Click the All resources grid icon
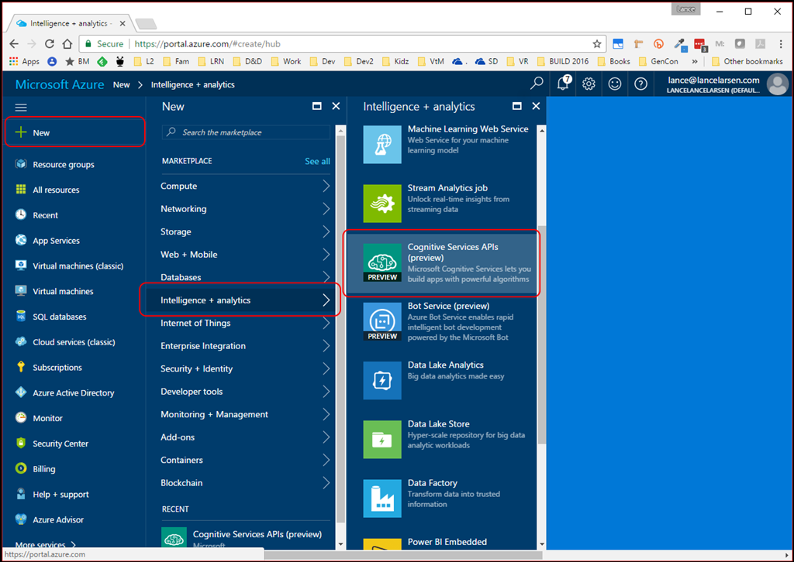 21,189
